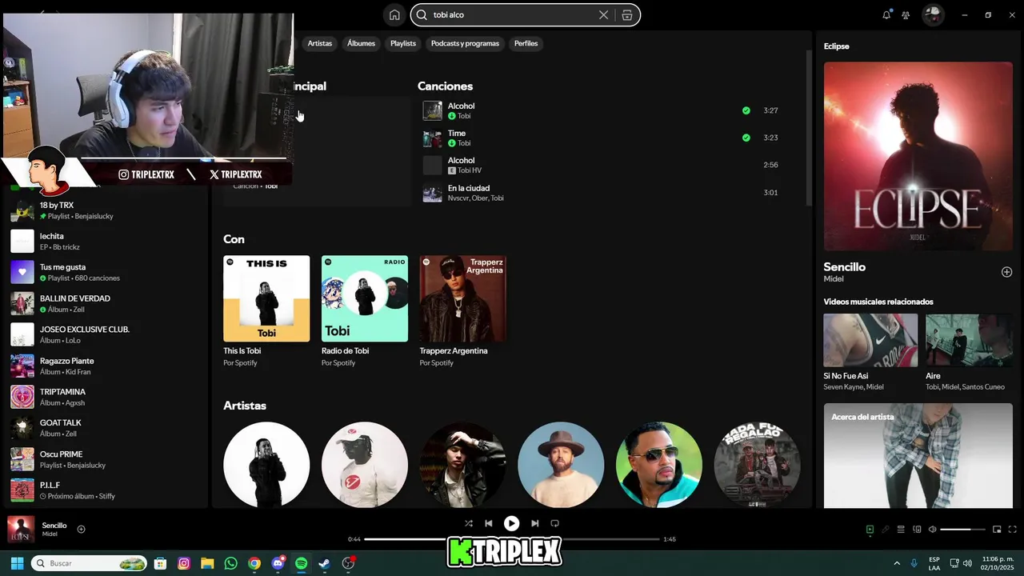Open the Trapperz Argentina playlist card
Screen dimensions: 1024x576
point(462,311)
